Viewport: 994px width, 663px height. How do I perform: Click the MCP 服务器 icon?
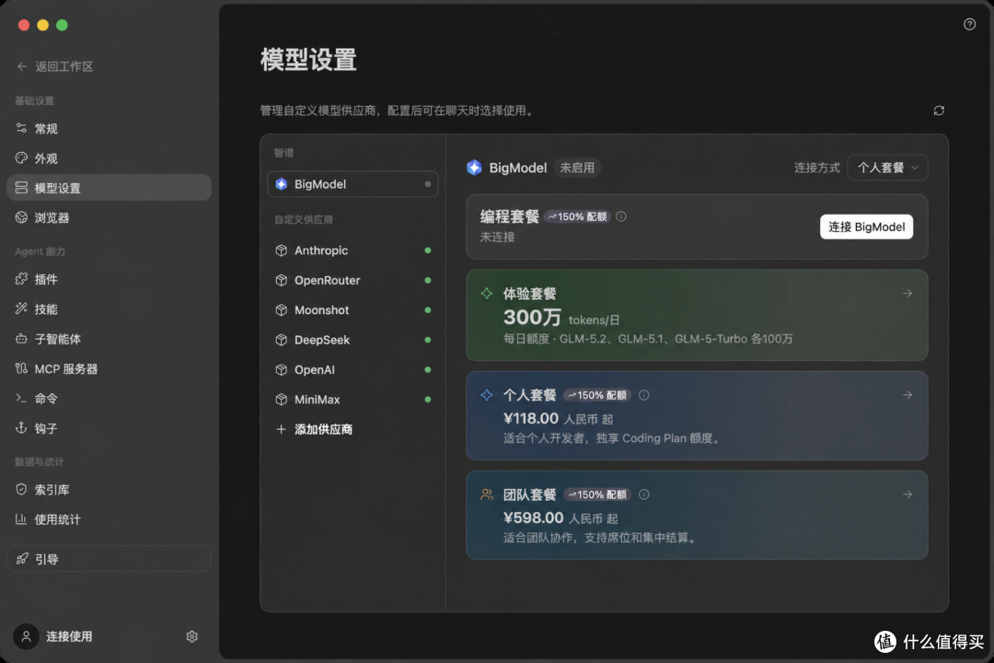click(x=21, y=368)
